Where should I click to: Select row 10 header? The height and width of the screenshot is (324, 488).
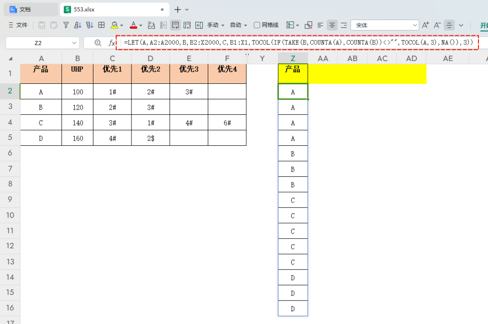[10, 215]
